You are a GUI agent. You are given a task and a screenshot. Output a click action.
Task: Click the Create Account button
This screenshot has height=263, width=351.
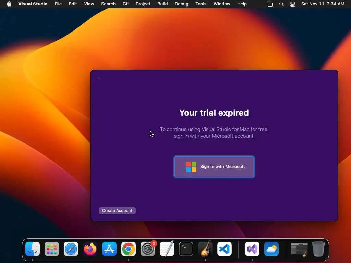[x=117, y=211]
